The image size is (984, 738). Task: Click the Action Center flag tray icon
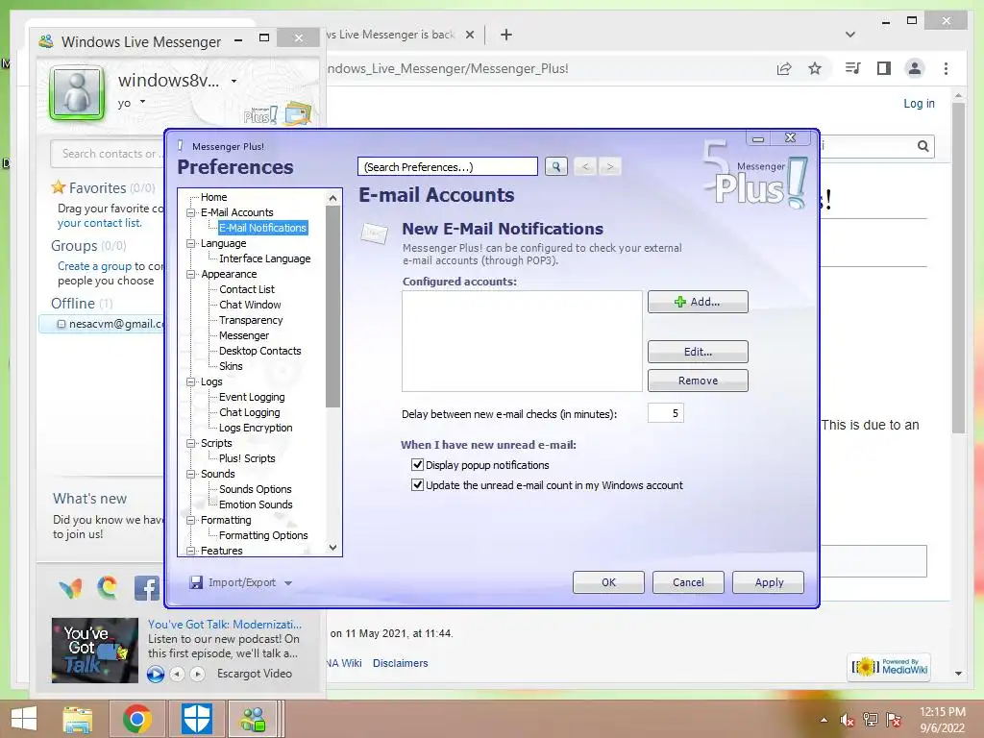pyautogui.click(x=894, y=720)
